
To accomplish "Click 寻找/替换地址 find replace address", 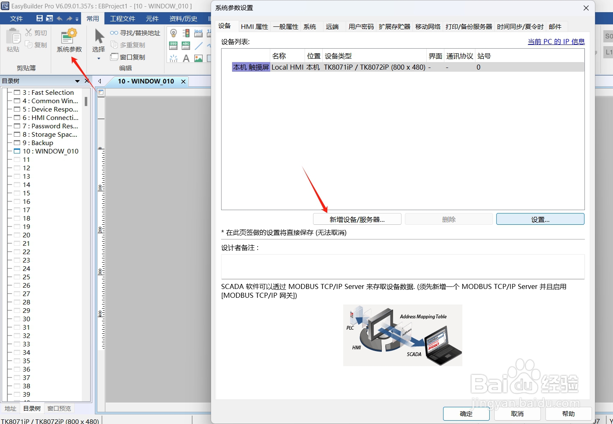I will click(135, 33).
